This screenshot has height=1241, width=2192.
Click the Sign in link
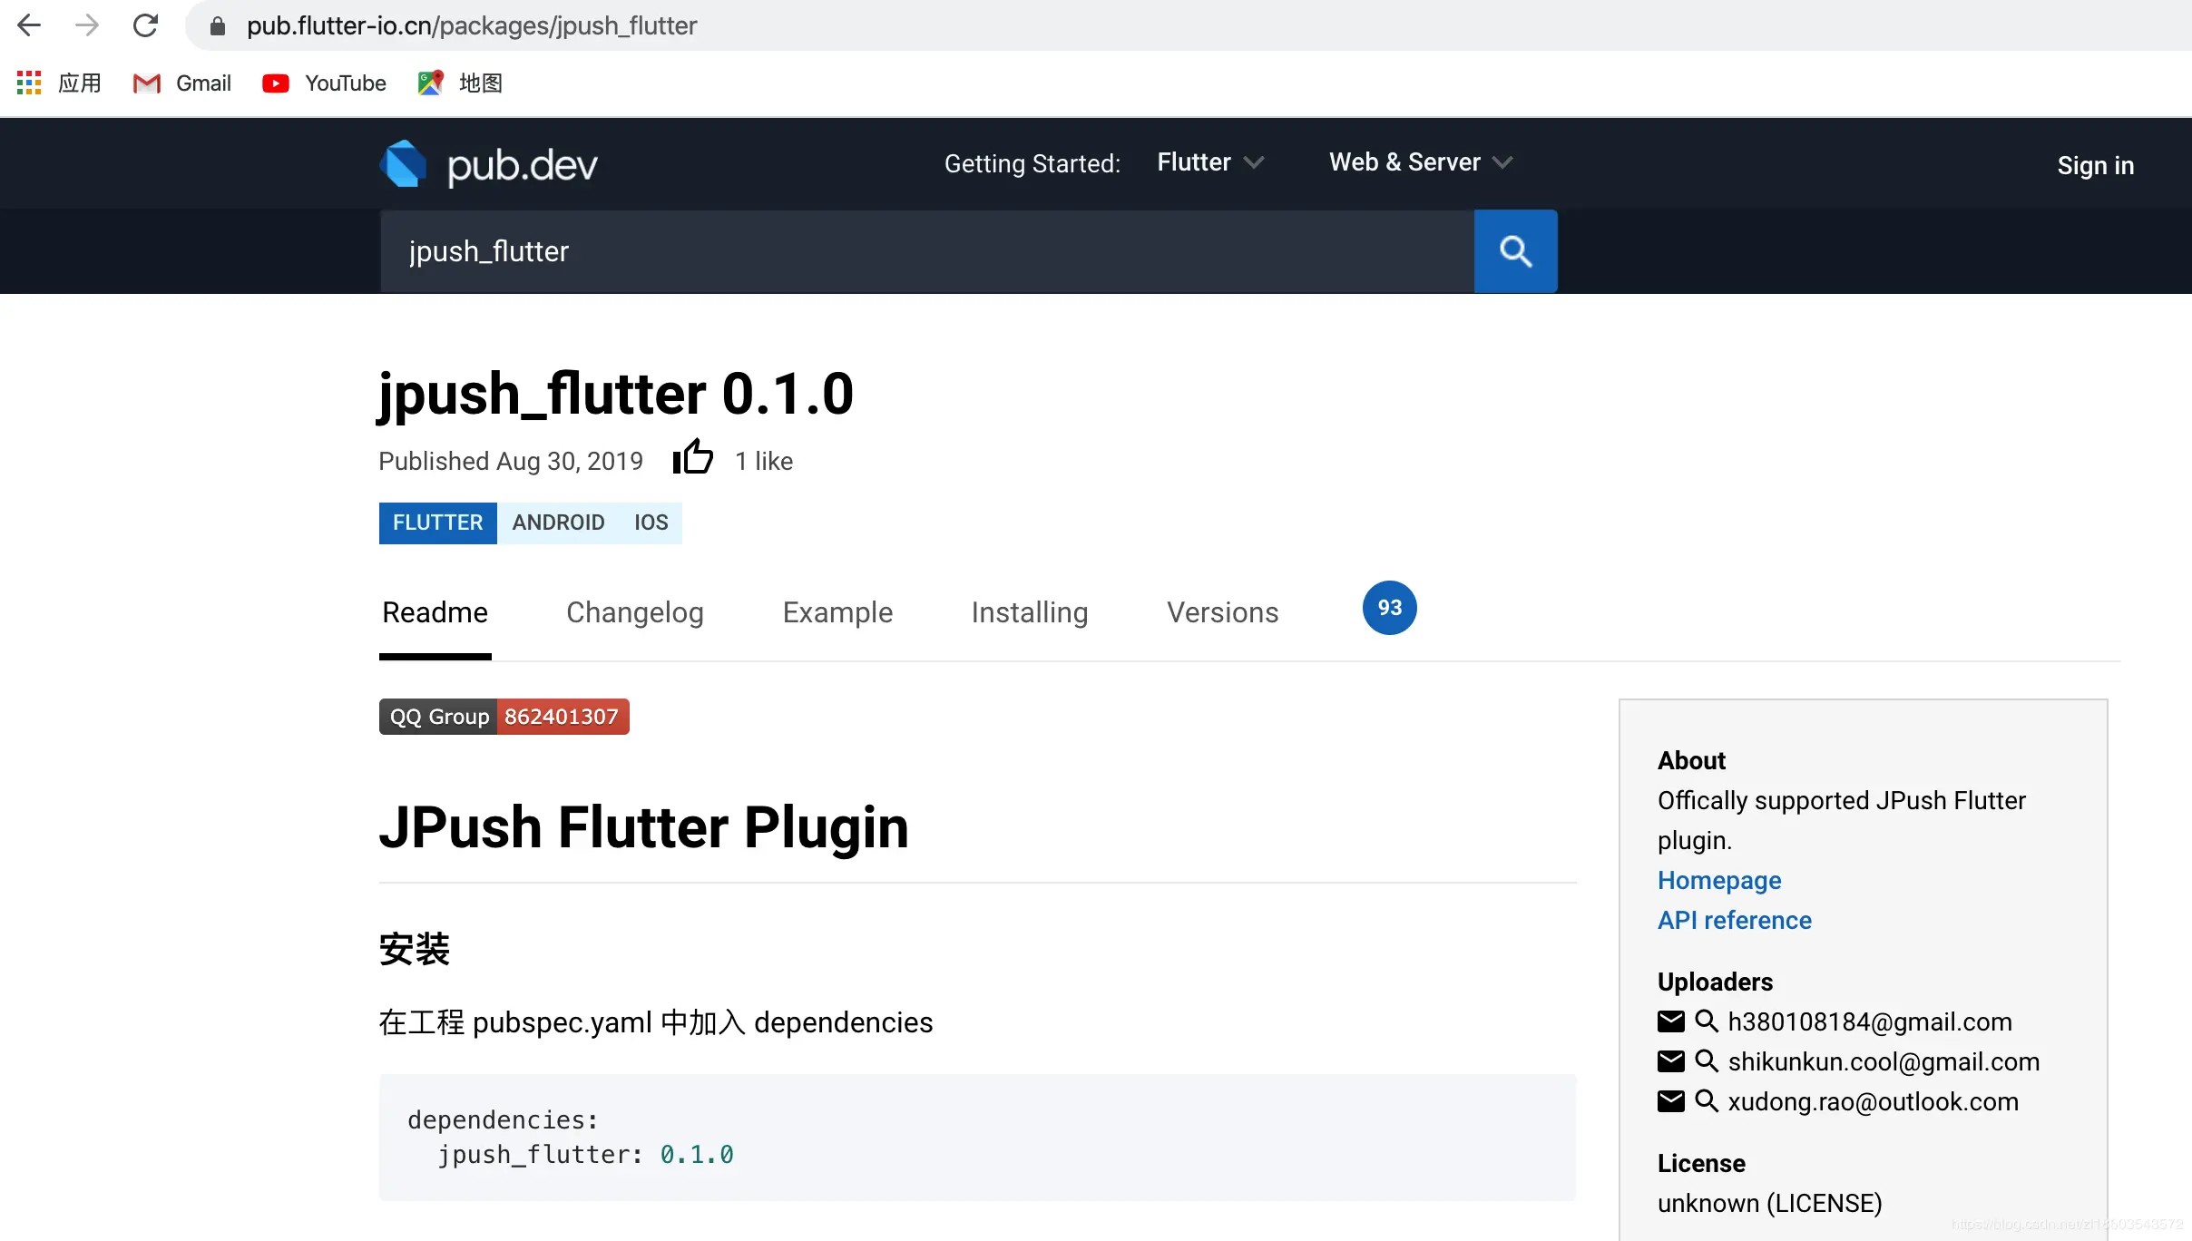(x=2095, y=165)
